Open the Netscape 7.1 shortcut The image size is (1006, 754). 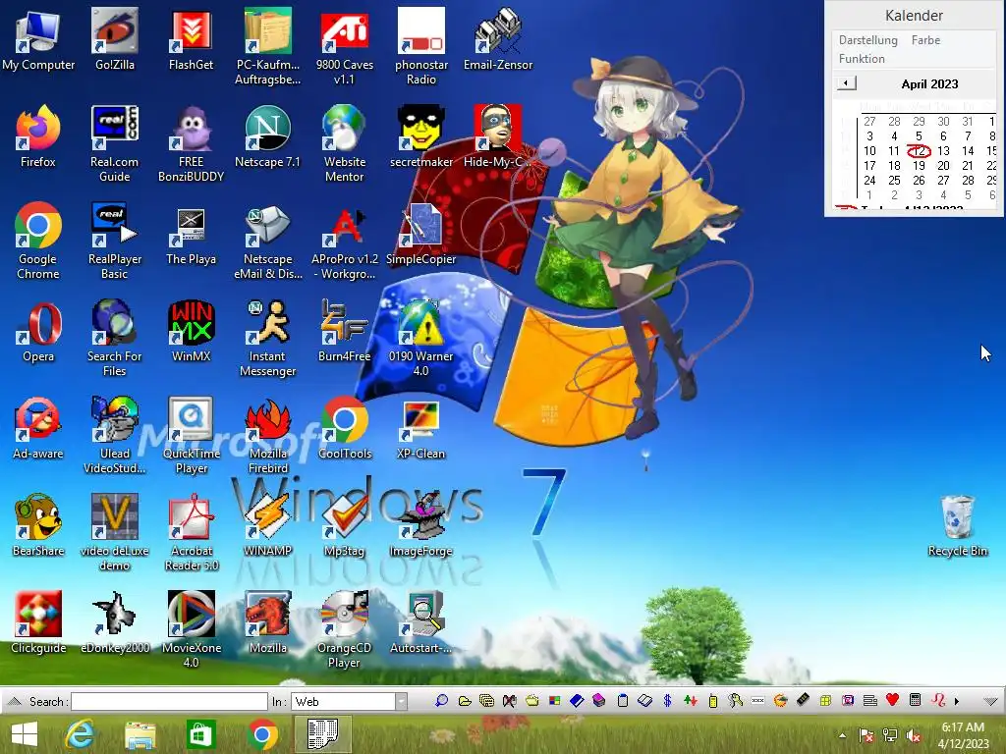[x=267, y=135]
